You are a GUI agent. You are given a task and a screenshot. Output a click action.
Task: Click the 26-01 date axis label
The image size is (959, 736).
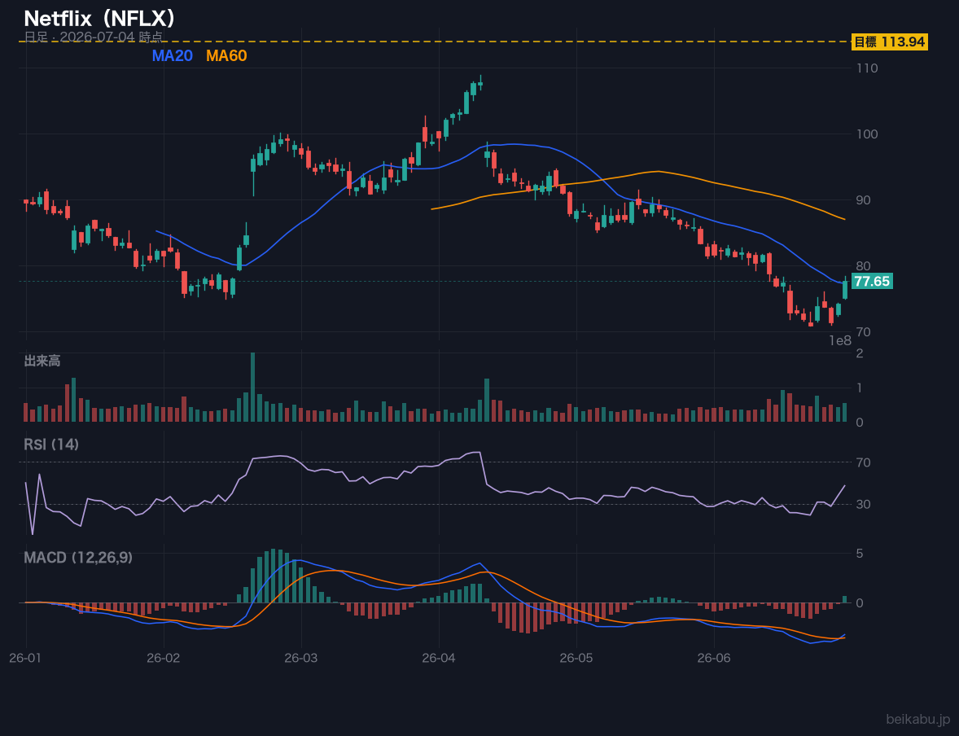[26, 659]
